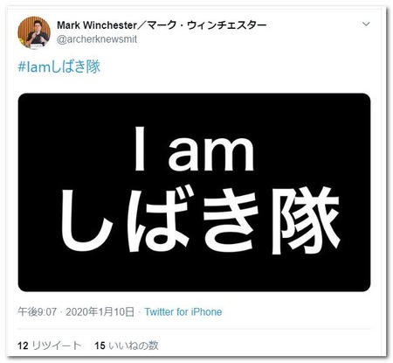Open Mark Winchester's profile avatar

coord(34,32)
